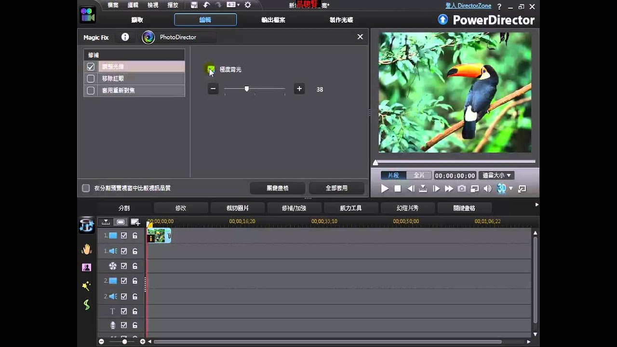
Task: Open the Magic Cut portrait icon
Action: 87,267
